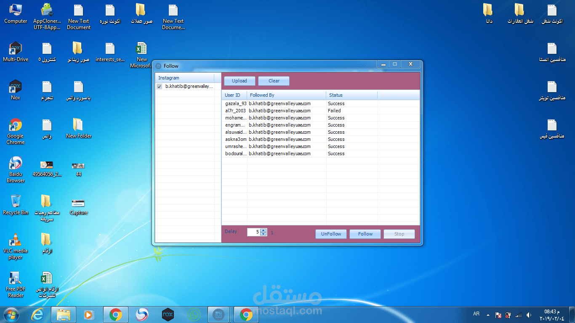Open the AppCloner UTF-8App desktop icon
This screenshot has height=323, width=575.
click(47, 16)
